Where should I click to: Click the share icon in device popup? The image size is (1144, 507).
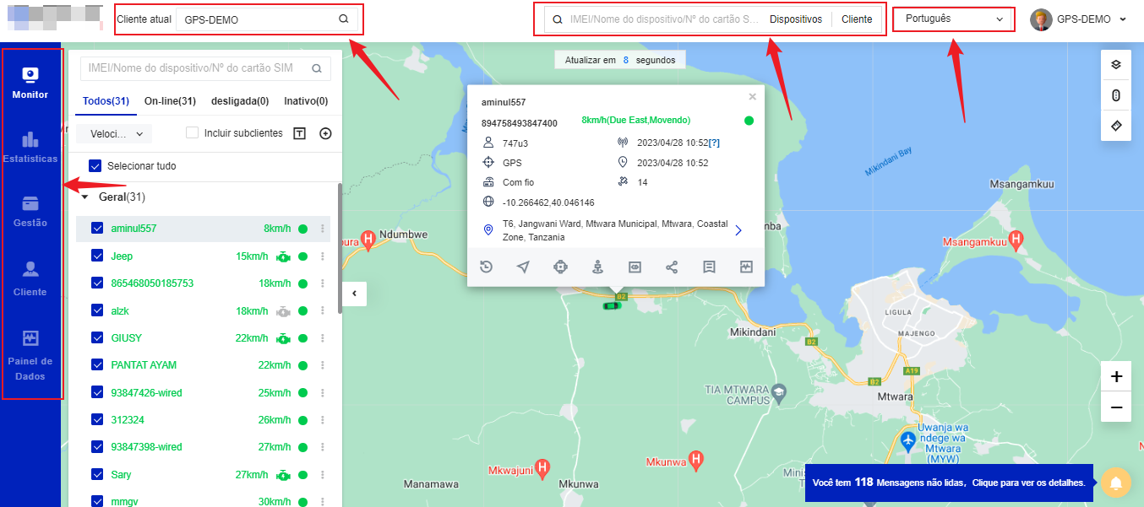(672, 267)
